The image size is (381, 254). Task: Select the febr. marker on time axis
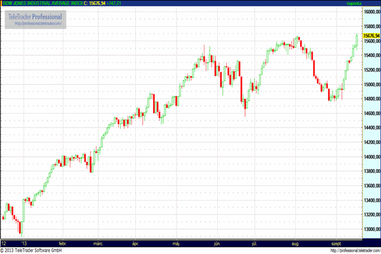pos(62,243)
